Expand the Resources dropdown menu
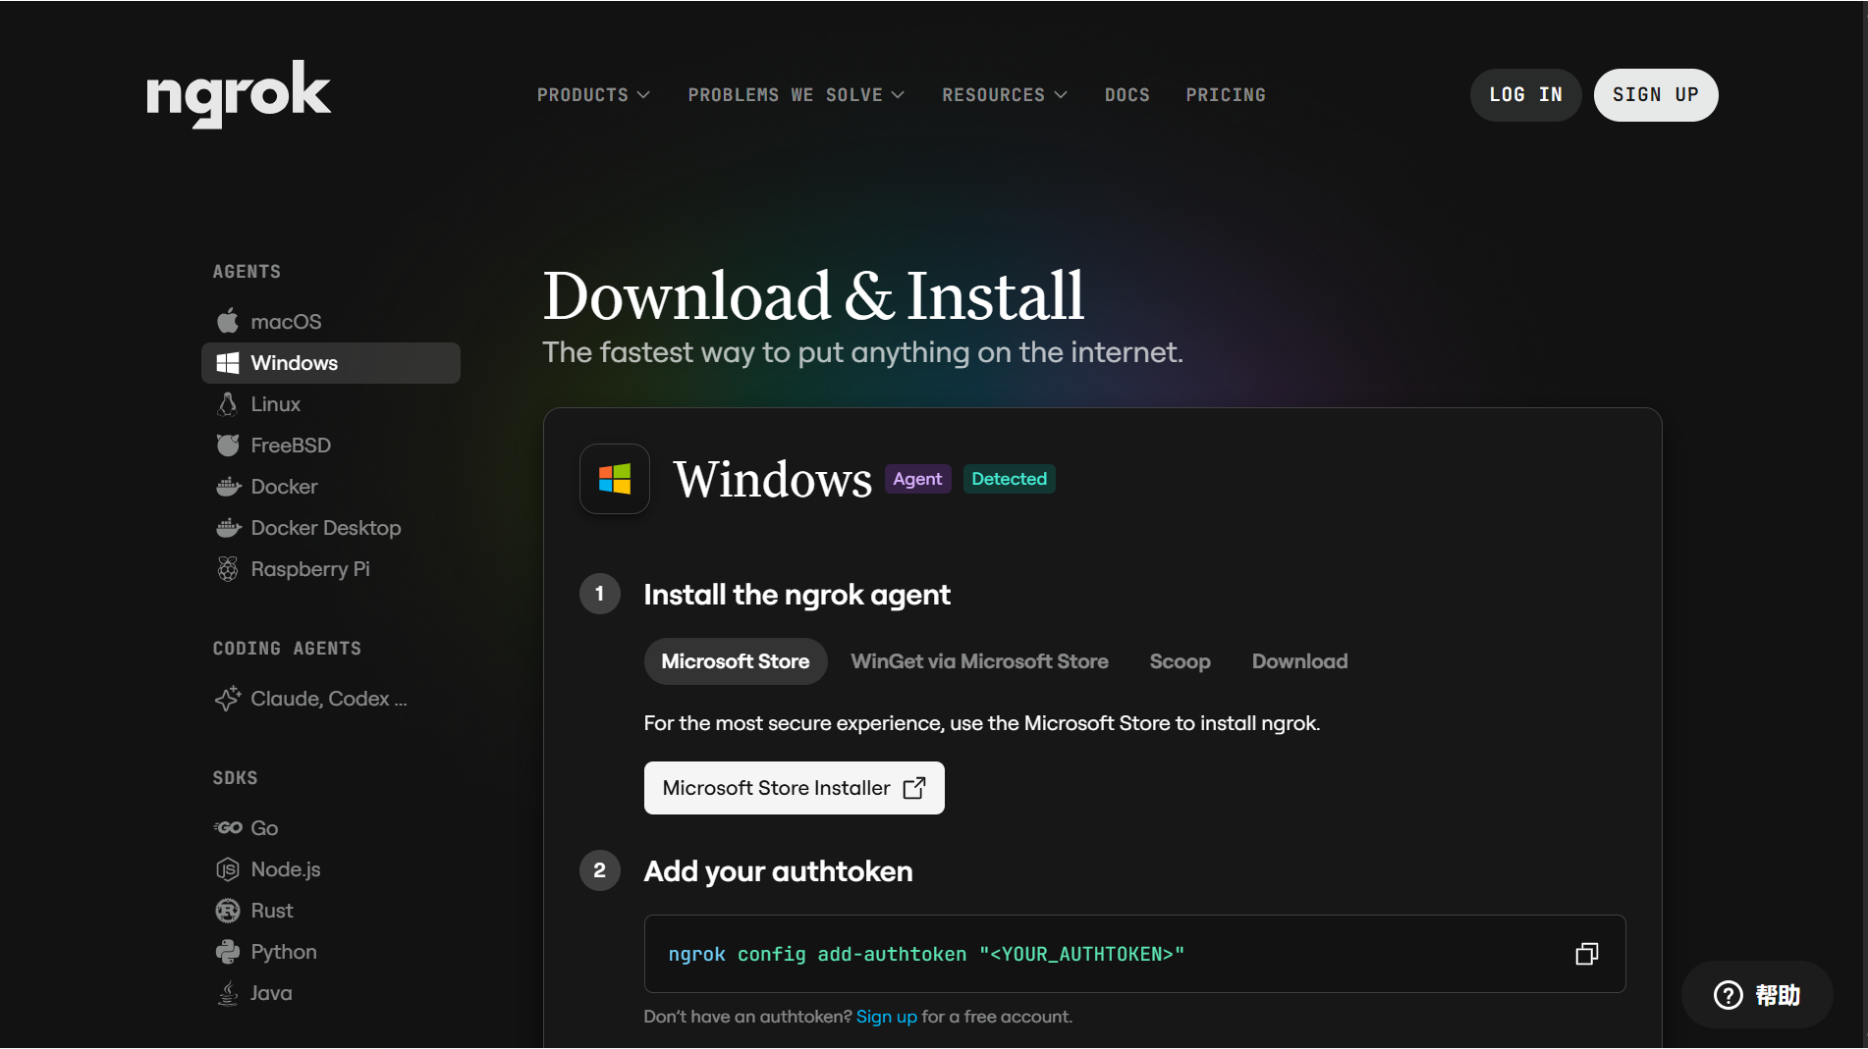This screenshot has height=1049, width=1868. 1005,95
